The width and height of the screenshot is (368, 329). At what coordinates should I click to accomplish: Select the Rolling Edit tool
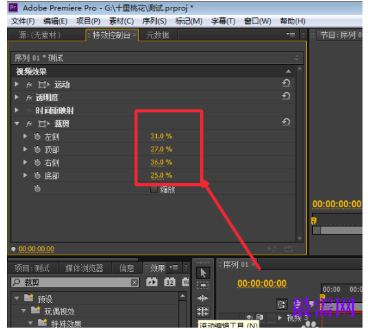(203, 312)
